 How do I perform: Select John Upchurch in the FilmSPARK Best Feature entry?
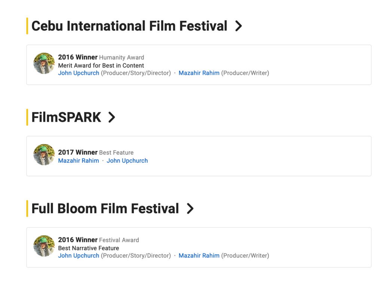[x=127, y=161]
